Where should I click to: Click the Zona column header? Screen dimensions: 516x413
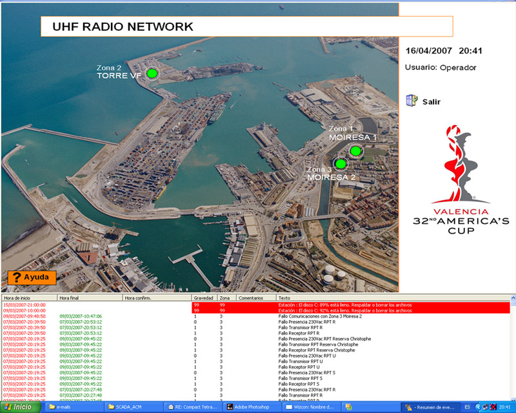[x=225, y=298]
